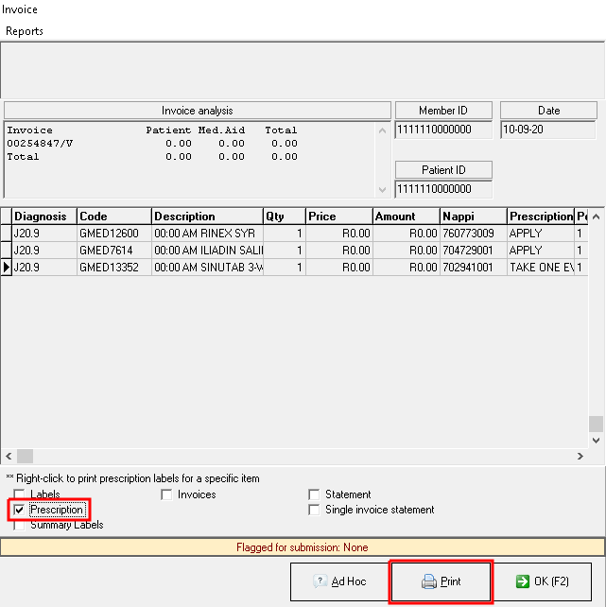Click the Ad Hoc question mark icon
Viewport: 606px width, 607px height.
(320, 581)
